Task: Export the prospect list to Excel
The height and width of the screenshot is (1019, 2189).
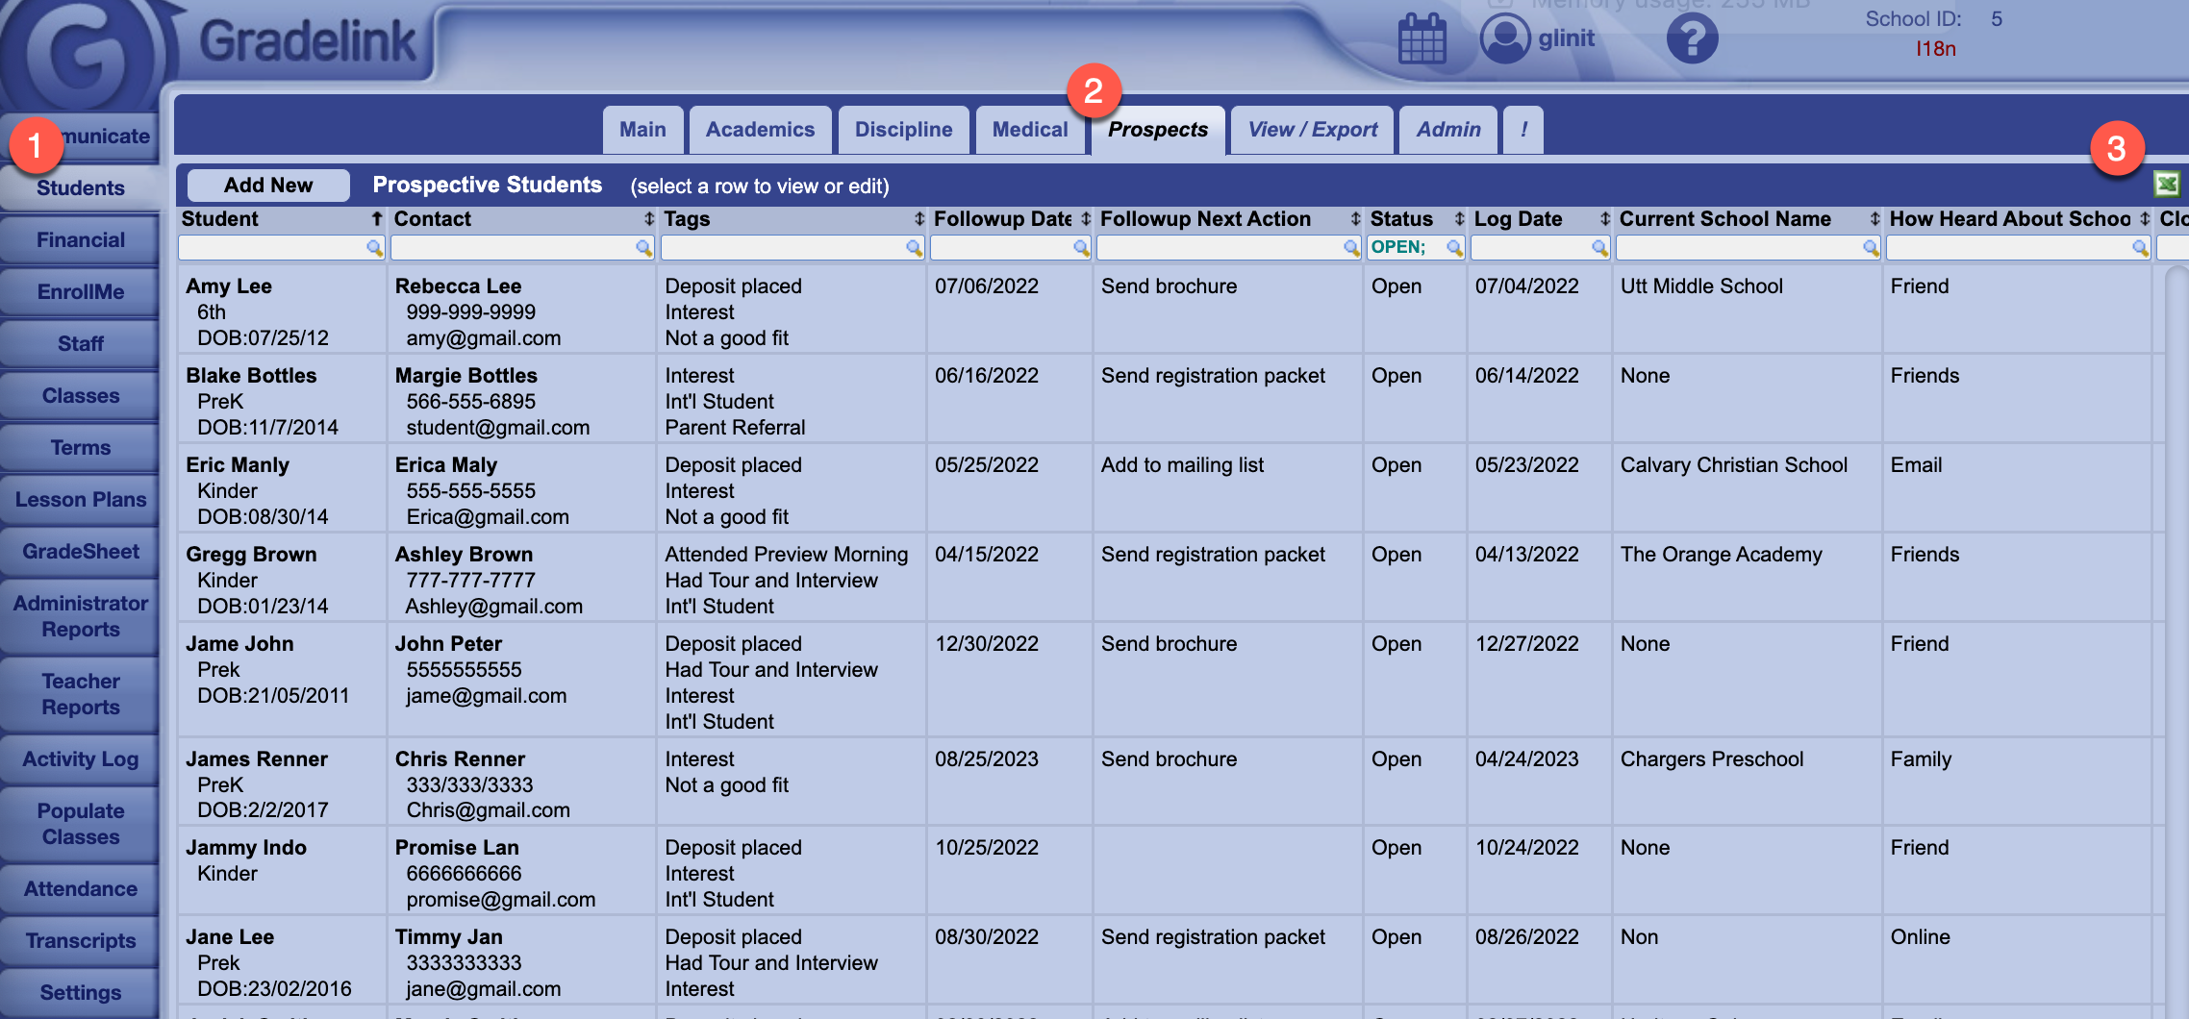Action: 2165,183
